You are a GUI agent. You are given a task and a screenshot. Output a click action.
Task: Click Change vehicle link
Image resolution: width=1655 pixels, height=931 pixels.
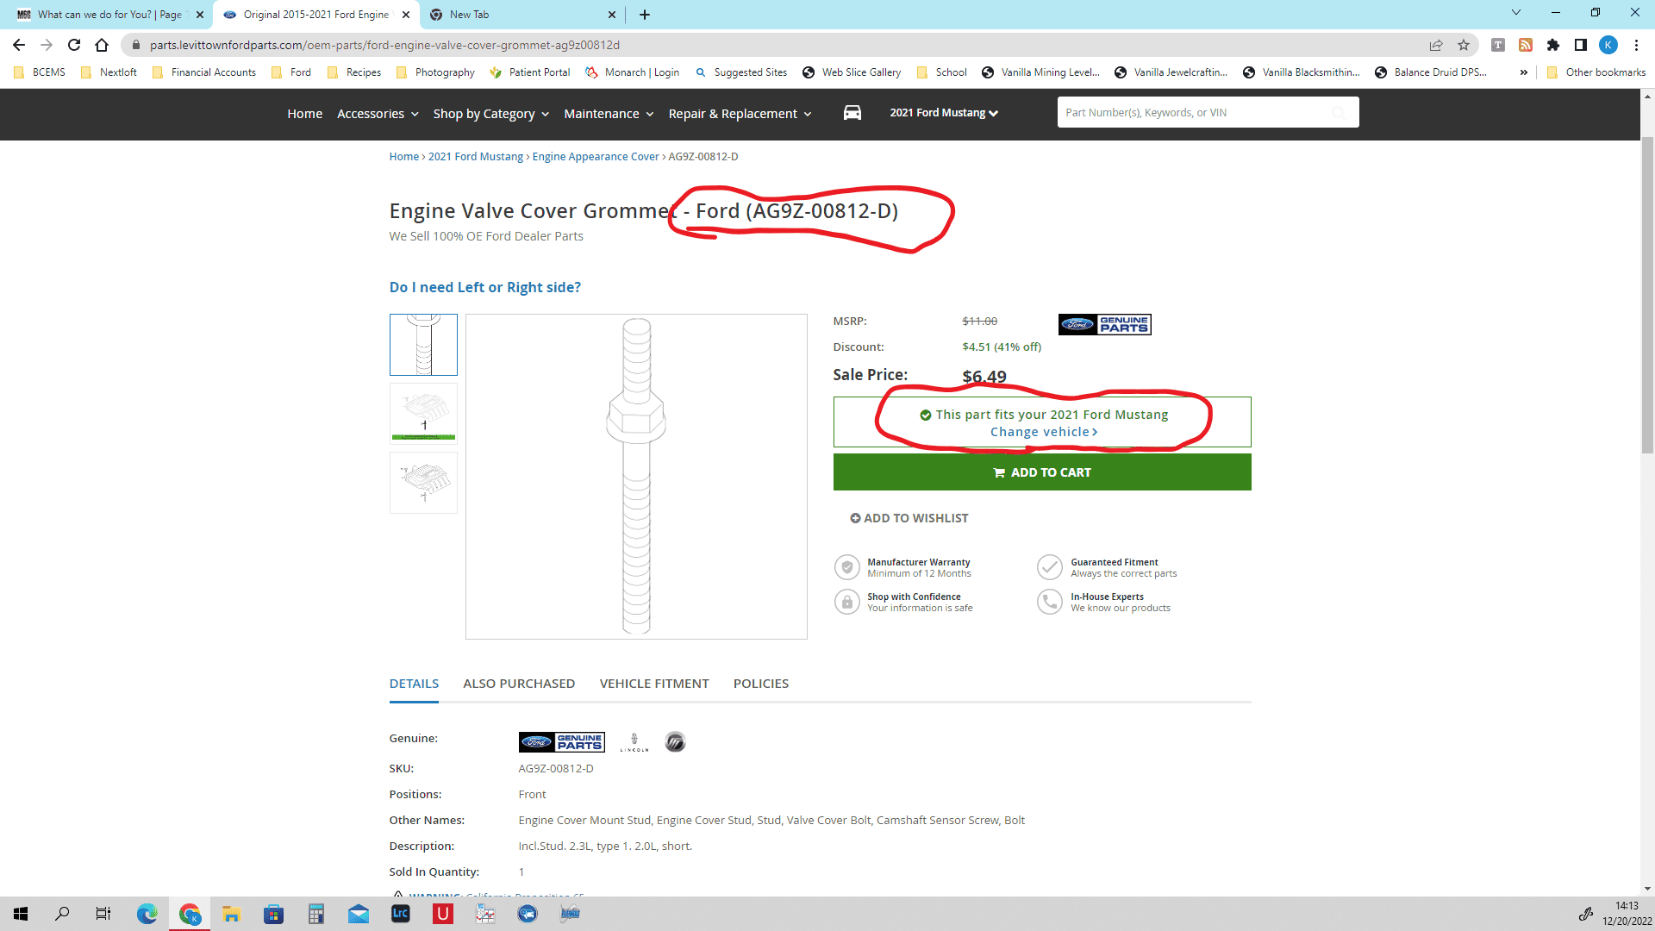click(x=1044, y=432)
